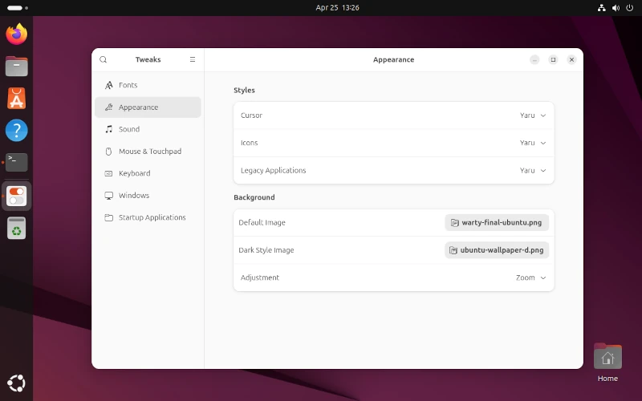Open the Fonts section
Viewport: 642px width, 401px height.
(x=148, y=85)
